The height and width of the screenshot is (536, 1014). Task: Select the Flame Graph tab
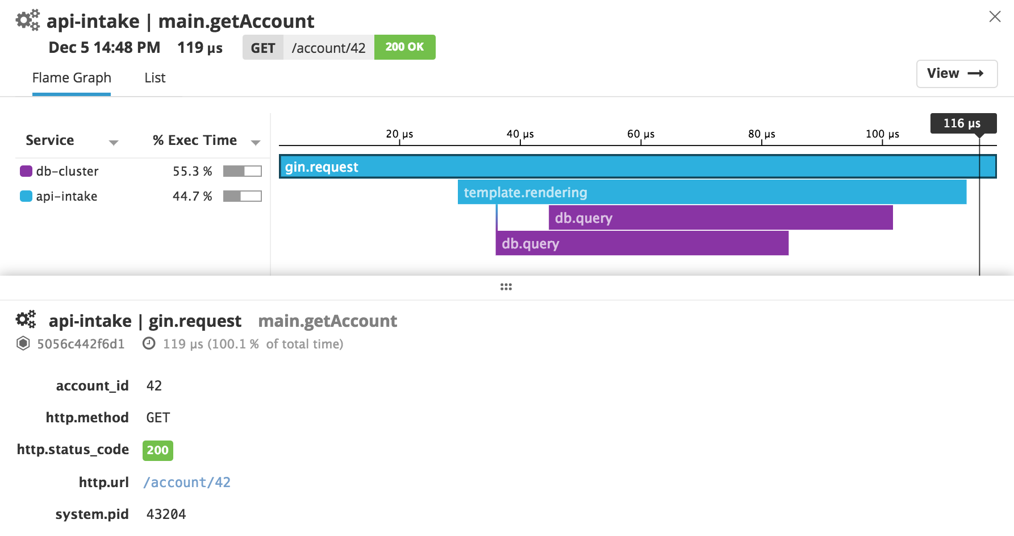pyautogui.click(x=71, y=77)
